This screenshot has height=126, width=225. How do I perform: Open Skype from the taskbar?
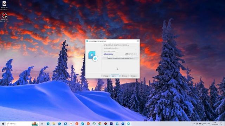click(x=83, y=124)
